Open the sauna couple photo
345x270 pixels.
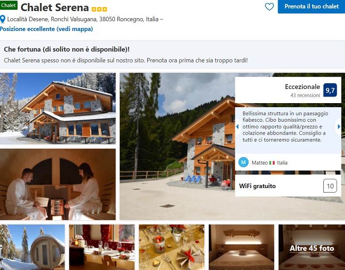[57, 184]
